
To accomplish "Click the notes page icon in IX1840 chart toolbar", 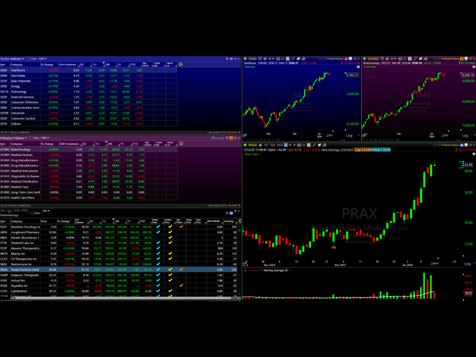I will 410,58.
